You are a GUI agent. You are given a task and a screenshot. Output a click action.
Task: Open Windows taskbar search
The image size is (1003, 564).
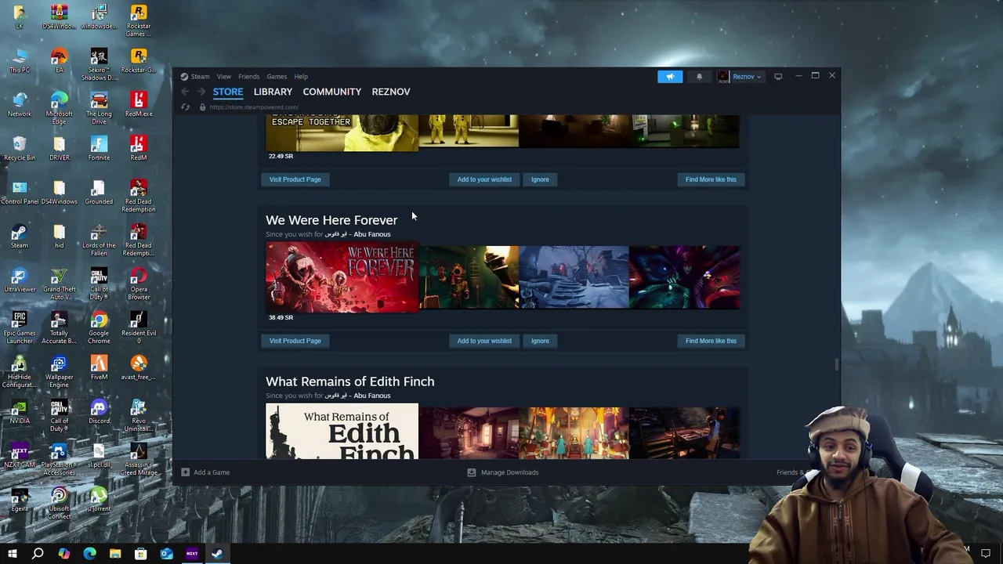38,554
